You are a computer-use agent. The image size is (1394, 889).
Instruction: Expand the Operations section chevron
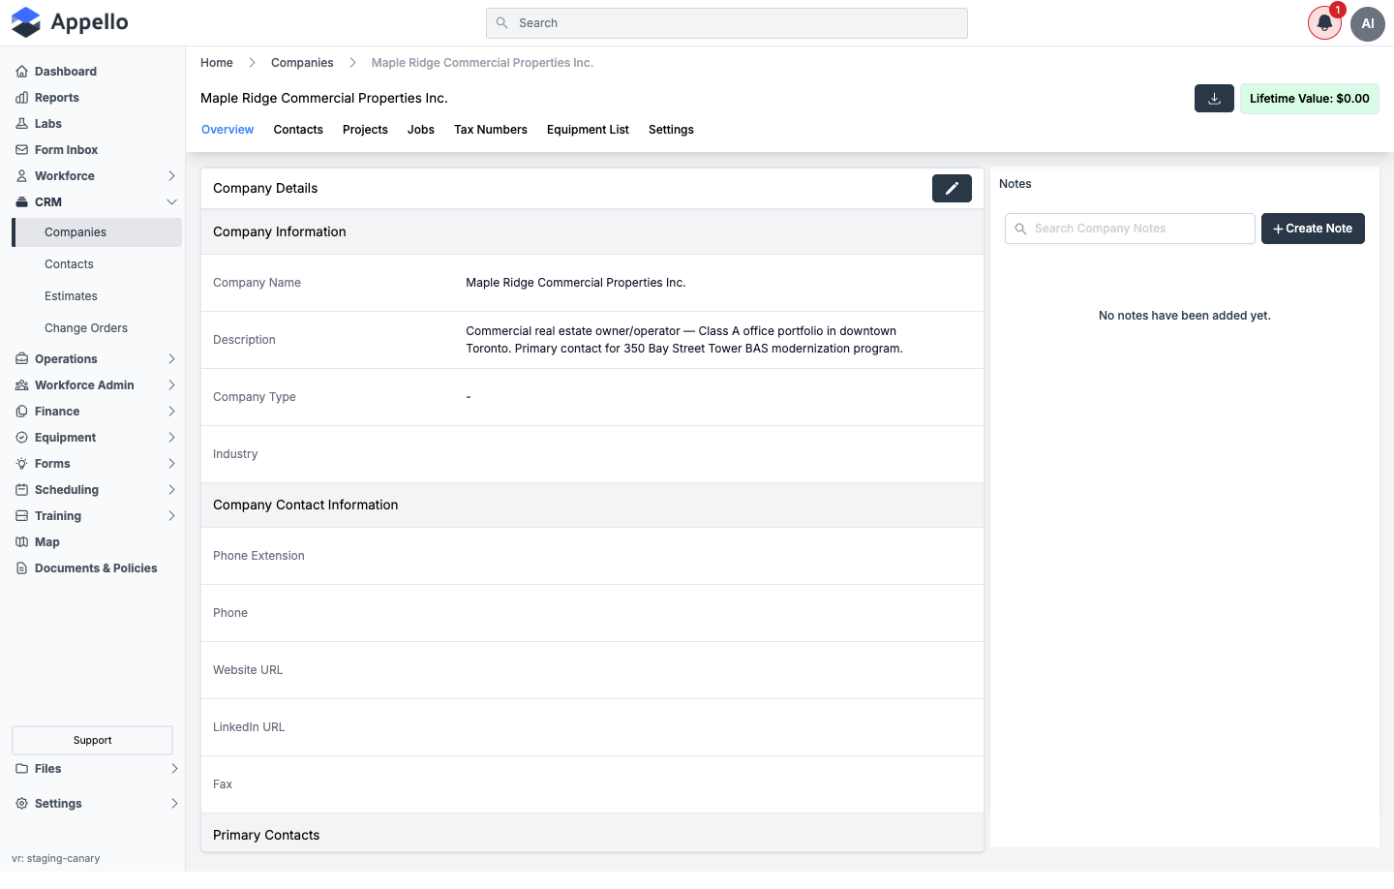tap(171, 359)
